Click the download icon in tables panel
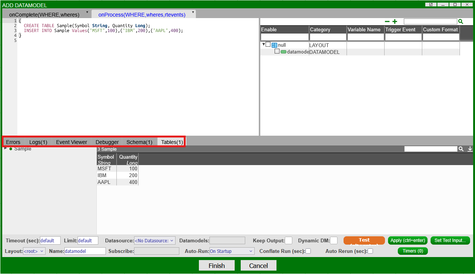 coord(470,149)
